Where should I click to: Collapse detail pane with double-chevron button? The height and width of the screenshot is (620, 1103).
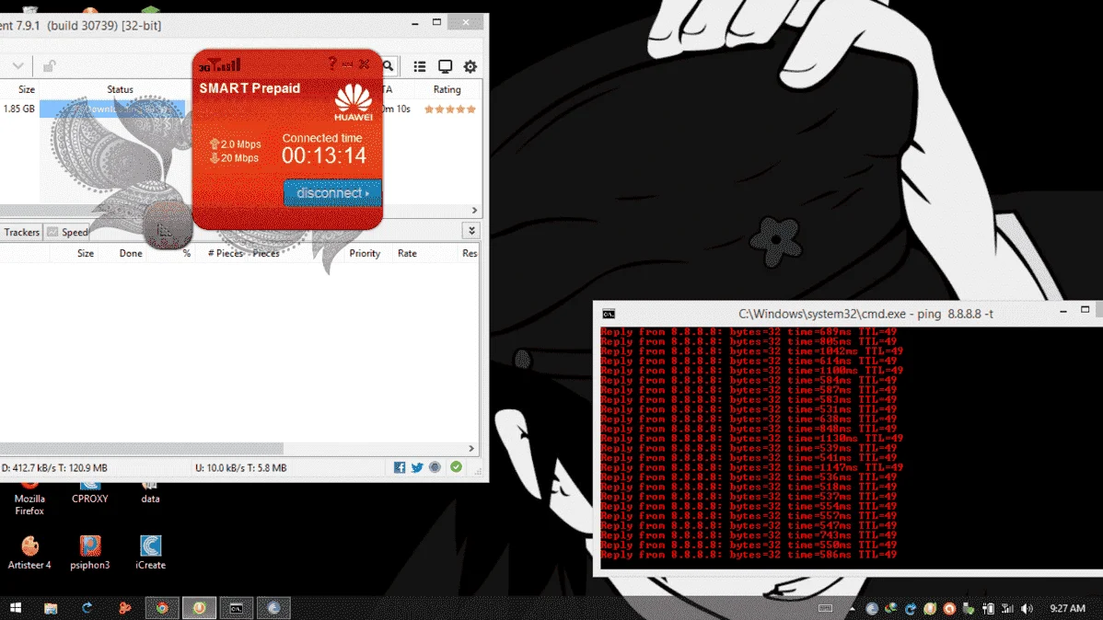(x=471, y=231)
